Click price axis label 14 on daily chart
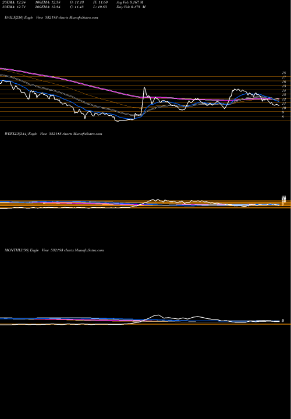Image resolution: width=291 pixels, height=419 pixels. (284, 91)
